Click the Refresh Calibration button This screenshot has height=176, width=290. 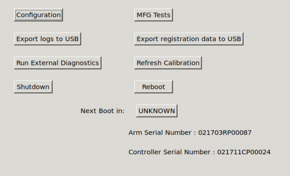pyautogui.click(x=168, y=63)
